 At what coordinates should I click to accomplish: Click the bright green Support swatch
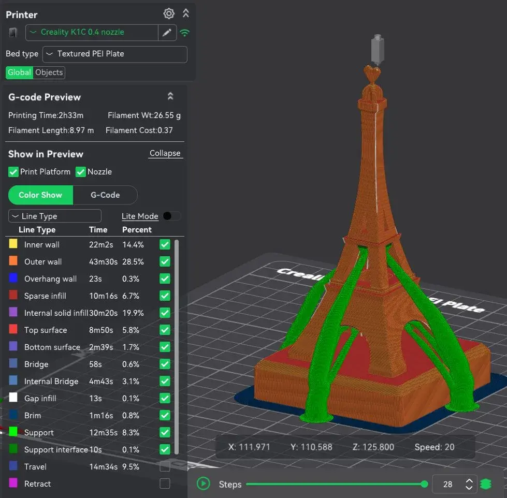[x=13, y=432]
